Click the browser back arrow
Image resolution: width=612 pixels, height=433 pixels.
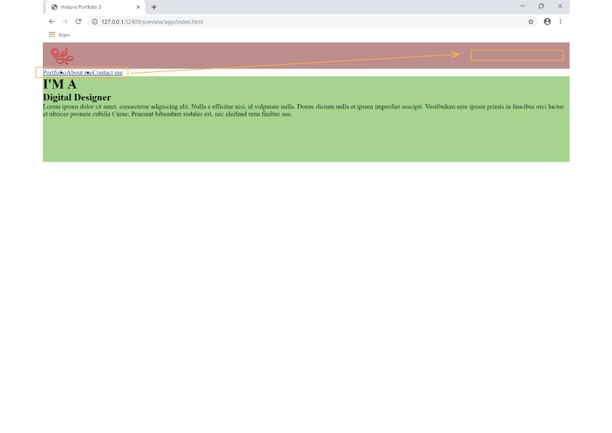pyautogui.click(x=52, y=22)
